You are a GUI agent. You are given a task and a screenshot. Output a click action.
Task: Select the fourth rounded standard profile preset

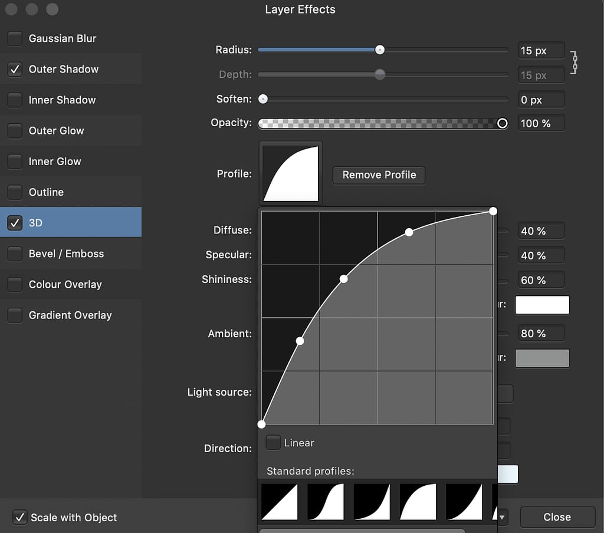tap(418, 502)
